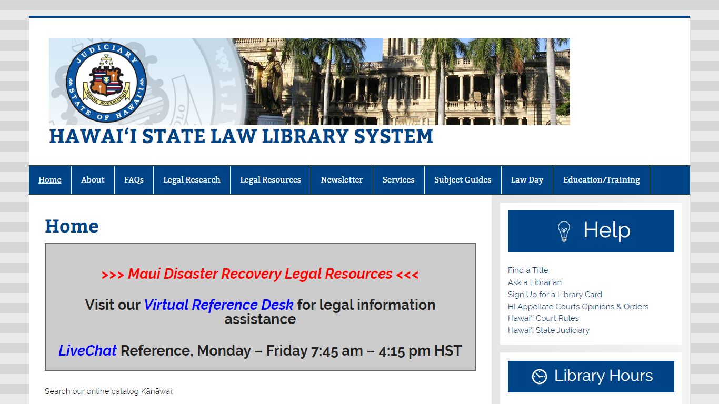This screenshot has height=404, width=719.
Task: Click the Judiciary State of Hawai'i seal logo
Action: [106, 82]
